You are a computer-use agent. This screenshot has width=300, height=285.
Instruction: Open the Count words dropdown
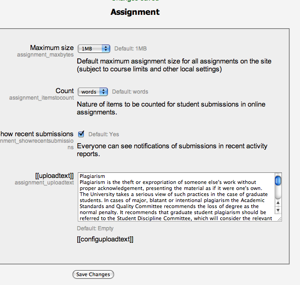[93, 92]
